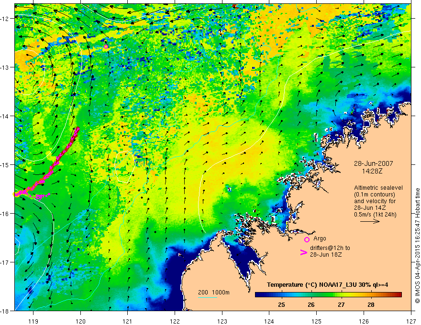The height and width of the screenshot is (325, 421).
Task: Click the longitude axis label 120
Action: click(80, 321)
